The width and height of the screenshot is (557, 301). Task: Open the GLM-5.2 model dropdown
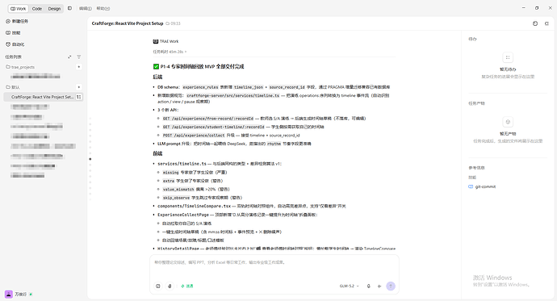pos(350,286)
